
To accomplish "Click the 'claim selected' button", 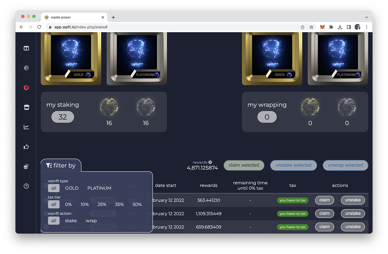I will point(244,165).
